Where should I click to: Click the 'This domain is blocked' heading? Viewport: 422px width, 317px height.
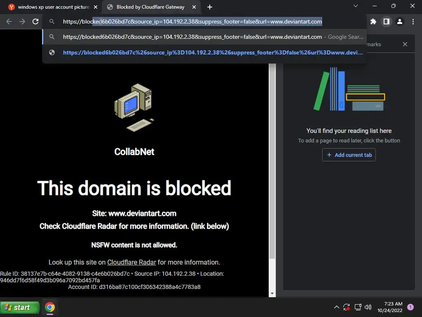pos(134,188)
